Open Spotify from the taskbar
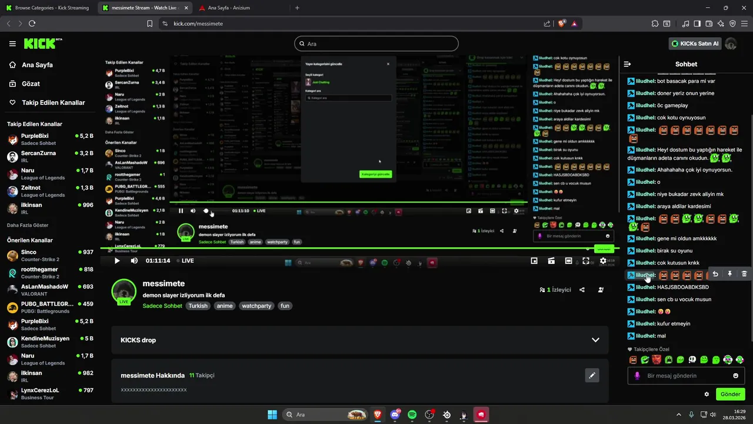This screenshot has width=753, height=424. [x=412, y=415]
